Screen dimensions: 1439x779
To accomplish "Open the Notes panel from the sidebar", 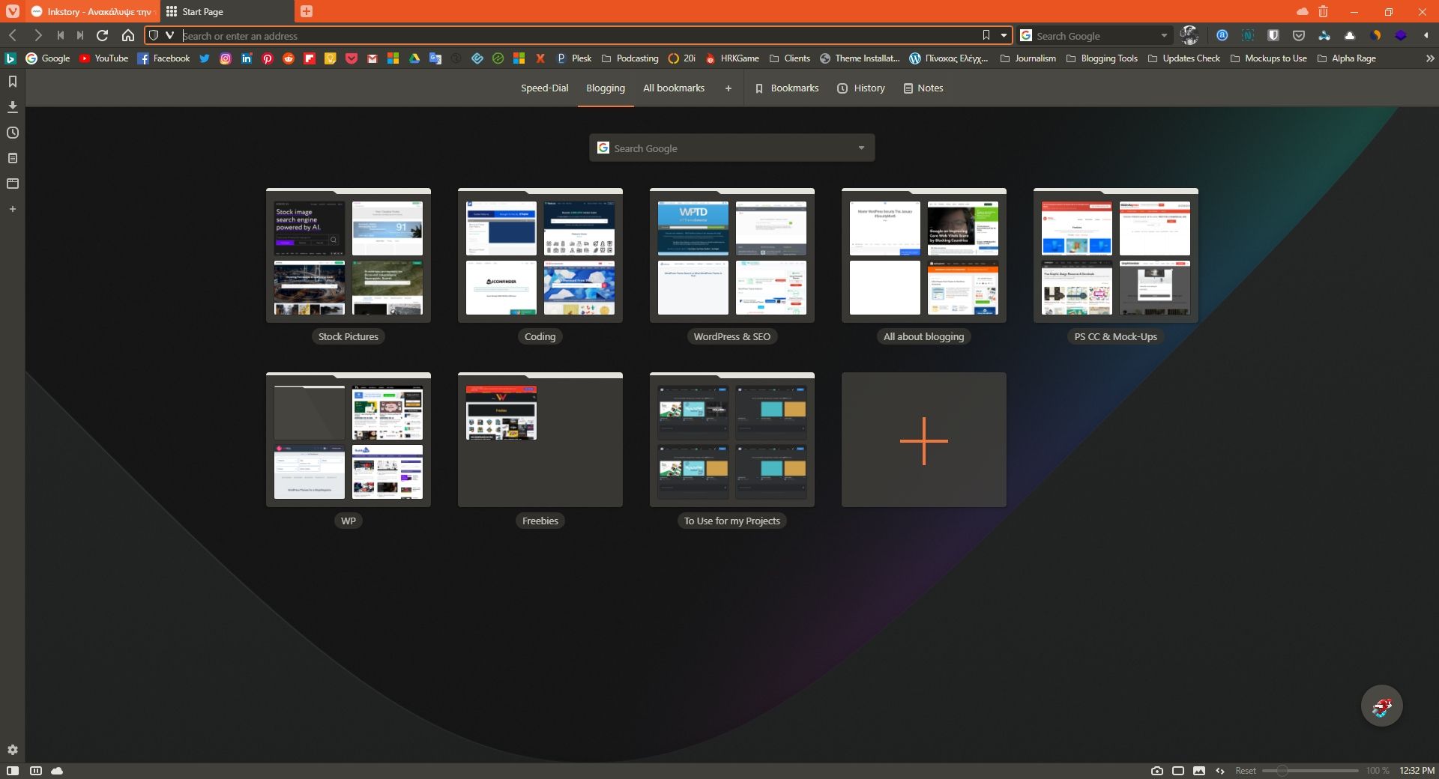I will [12, 158].
